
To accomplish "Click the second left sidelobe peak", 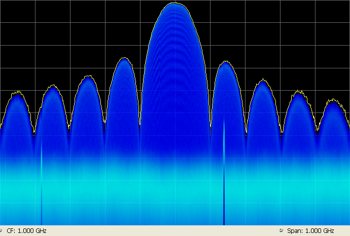I will [x=88, y=77].
